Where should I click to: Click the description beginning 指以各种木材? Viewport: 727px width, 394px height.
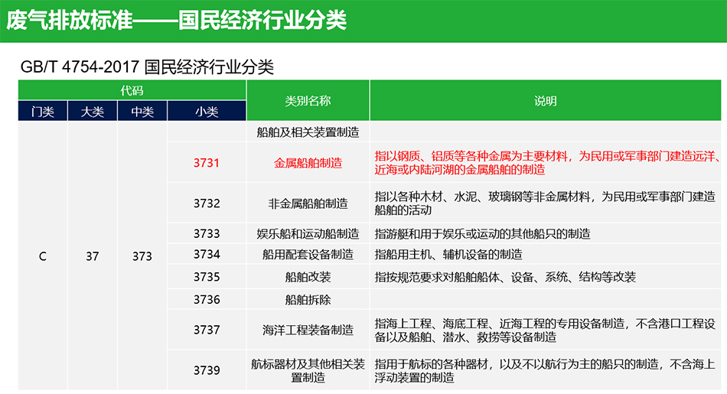click(x=545, y=203)
